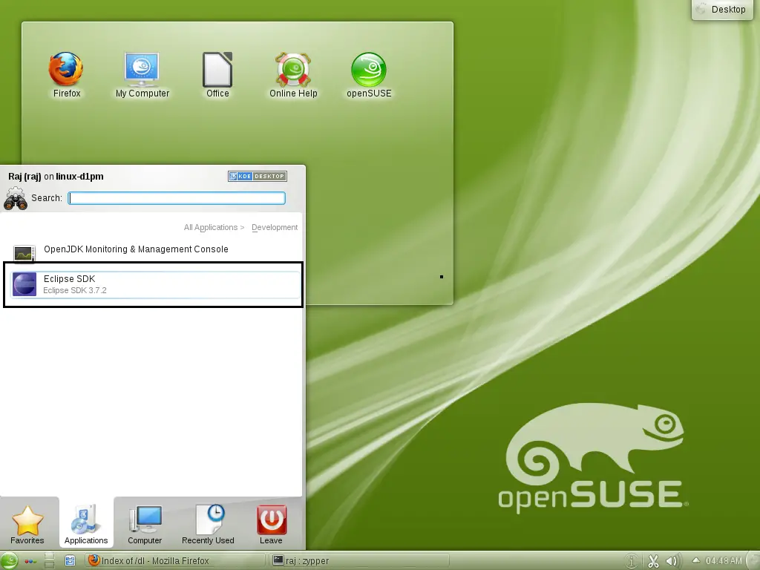Click the 04:48 AM clock
The image size is (760, 570).
[724, 561]
